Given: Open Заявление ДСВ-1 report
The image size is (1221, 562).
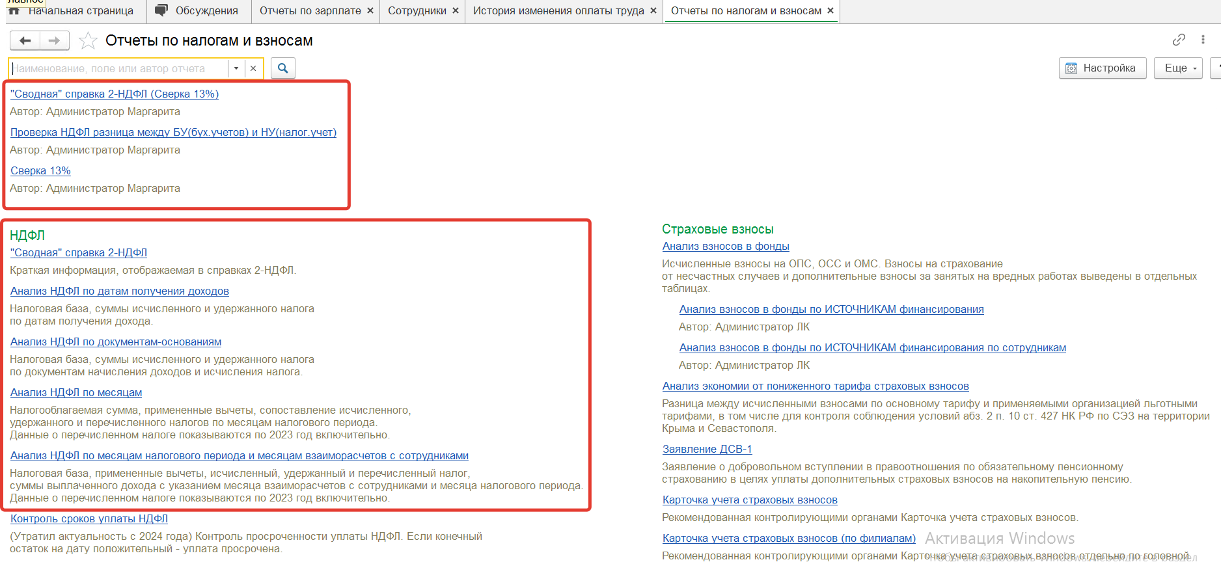Looking at the screenshot, I should 707,449.
